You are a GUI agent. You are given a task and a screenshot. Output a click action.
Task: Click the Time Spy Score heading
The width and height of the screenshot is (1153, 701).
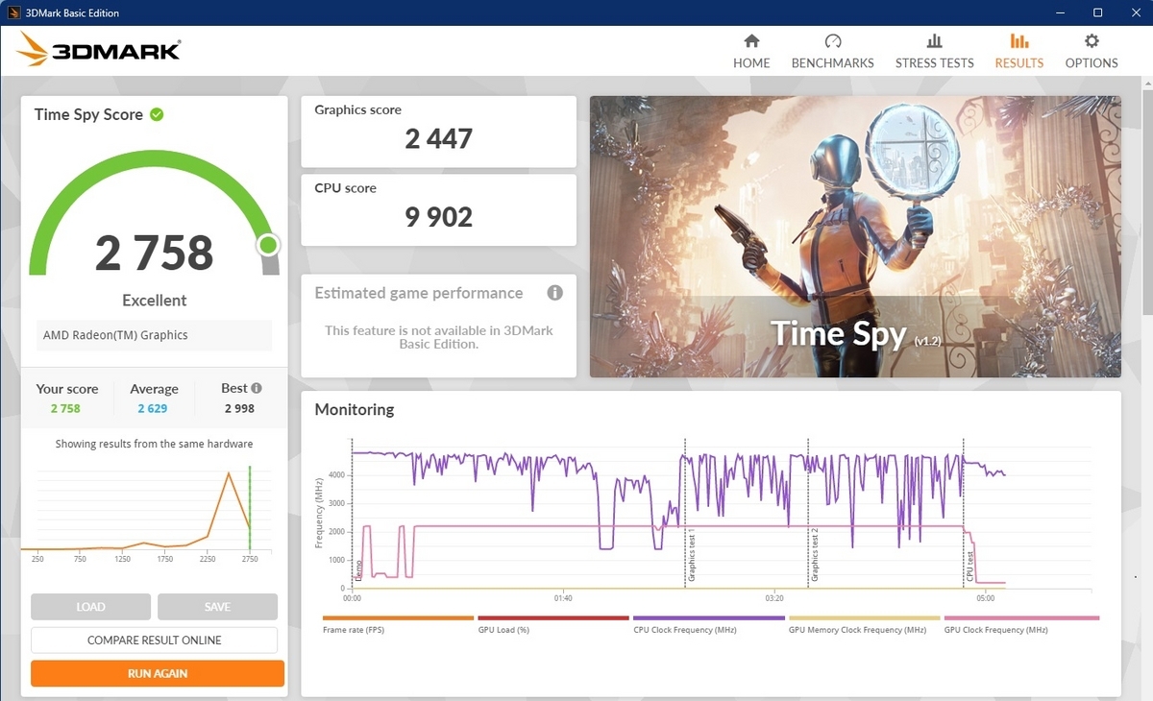click(x=88, y=114)
